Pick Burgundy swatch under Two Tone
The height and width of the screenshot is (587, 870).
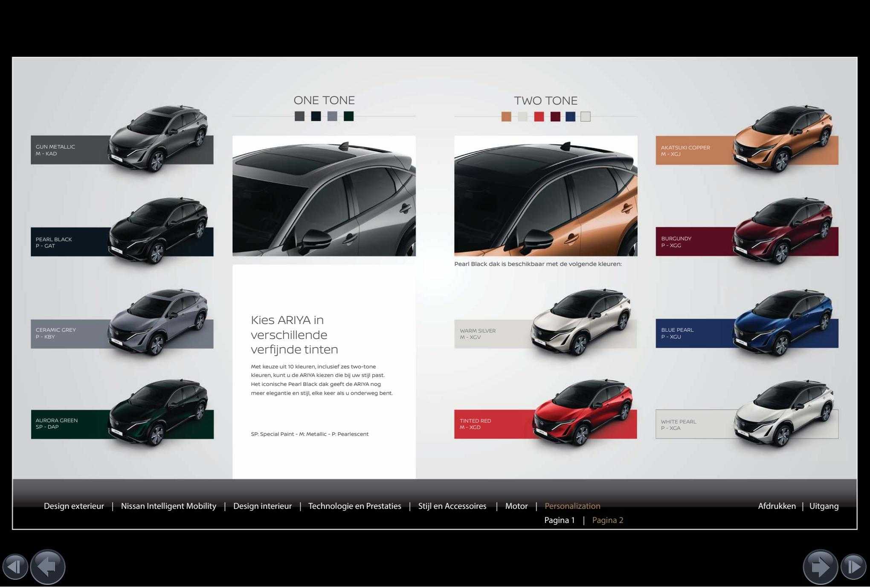coord(555,117)
